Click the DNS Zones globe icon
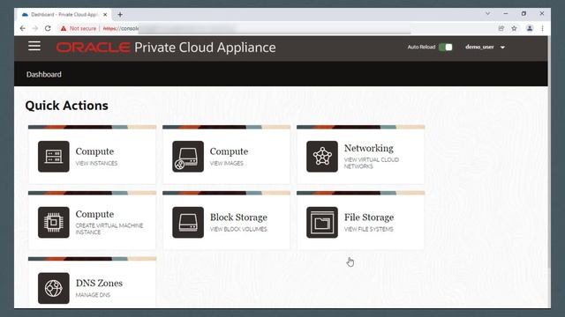Screen dimensions: 565x317 [x=54, y=288]
